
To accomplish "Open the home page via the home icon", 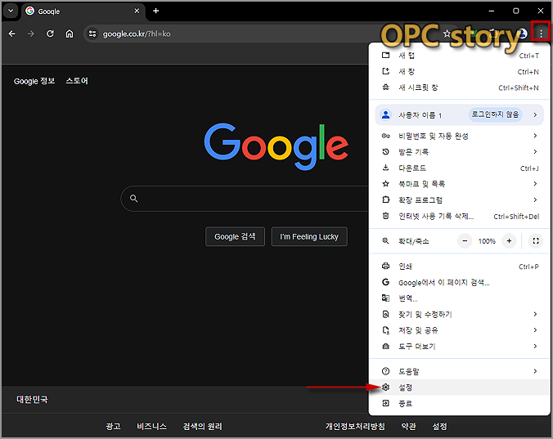I will [x=70, y=34].
